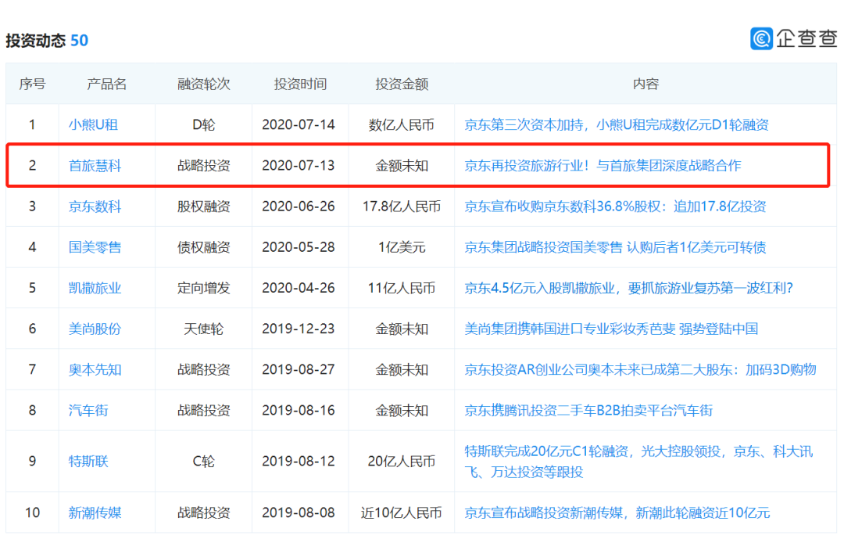Select the amount 数亿人民币
Screen dimensions: 844x550
[402, 125]
